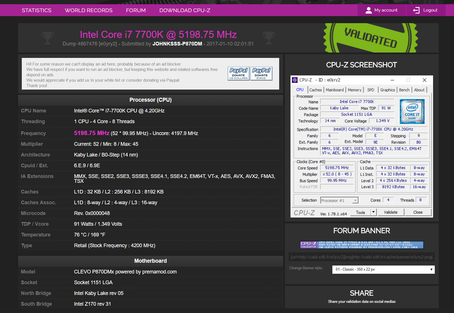This screenshot has height=313, width=454.
Task: Click the South Bridge value Intel Z170 rev 31
Action: [92, 304]
